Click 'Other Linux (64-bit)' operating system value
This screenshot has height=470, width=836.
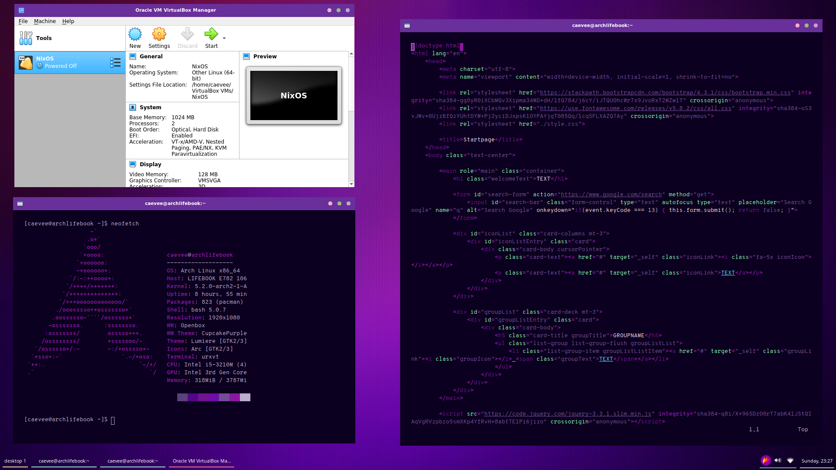pyautogui.click(x=213, y=75)
